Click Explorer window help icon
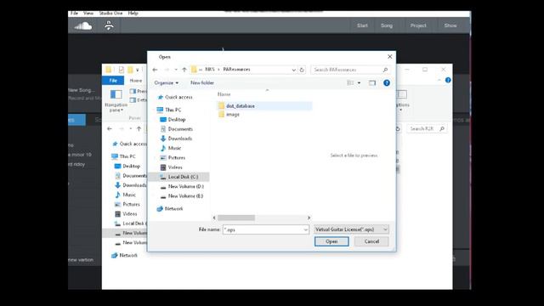The height and width of the screenshot is (306, 544). [x=448, y=80]
